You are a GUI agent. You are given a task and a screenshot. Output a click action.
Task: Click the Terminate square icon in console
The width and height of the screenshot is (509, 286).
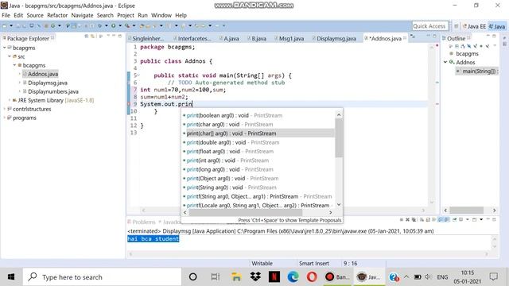401,220
